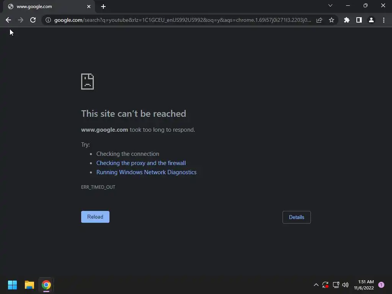This screenshot has height=294, width=392.
Task: Open the network status tray icon
Action: click(336, 285)
